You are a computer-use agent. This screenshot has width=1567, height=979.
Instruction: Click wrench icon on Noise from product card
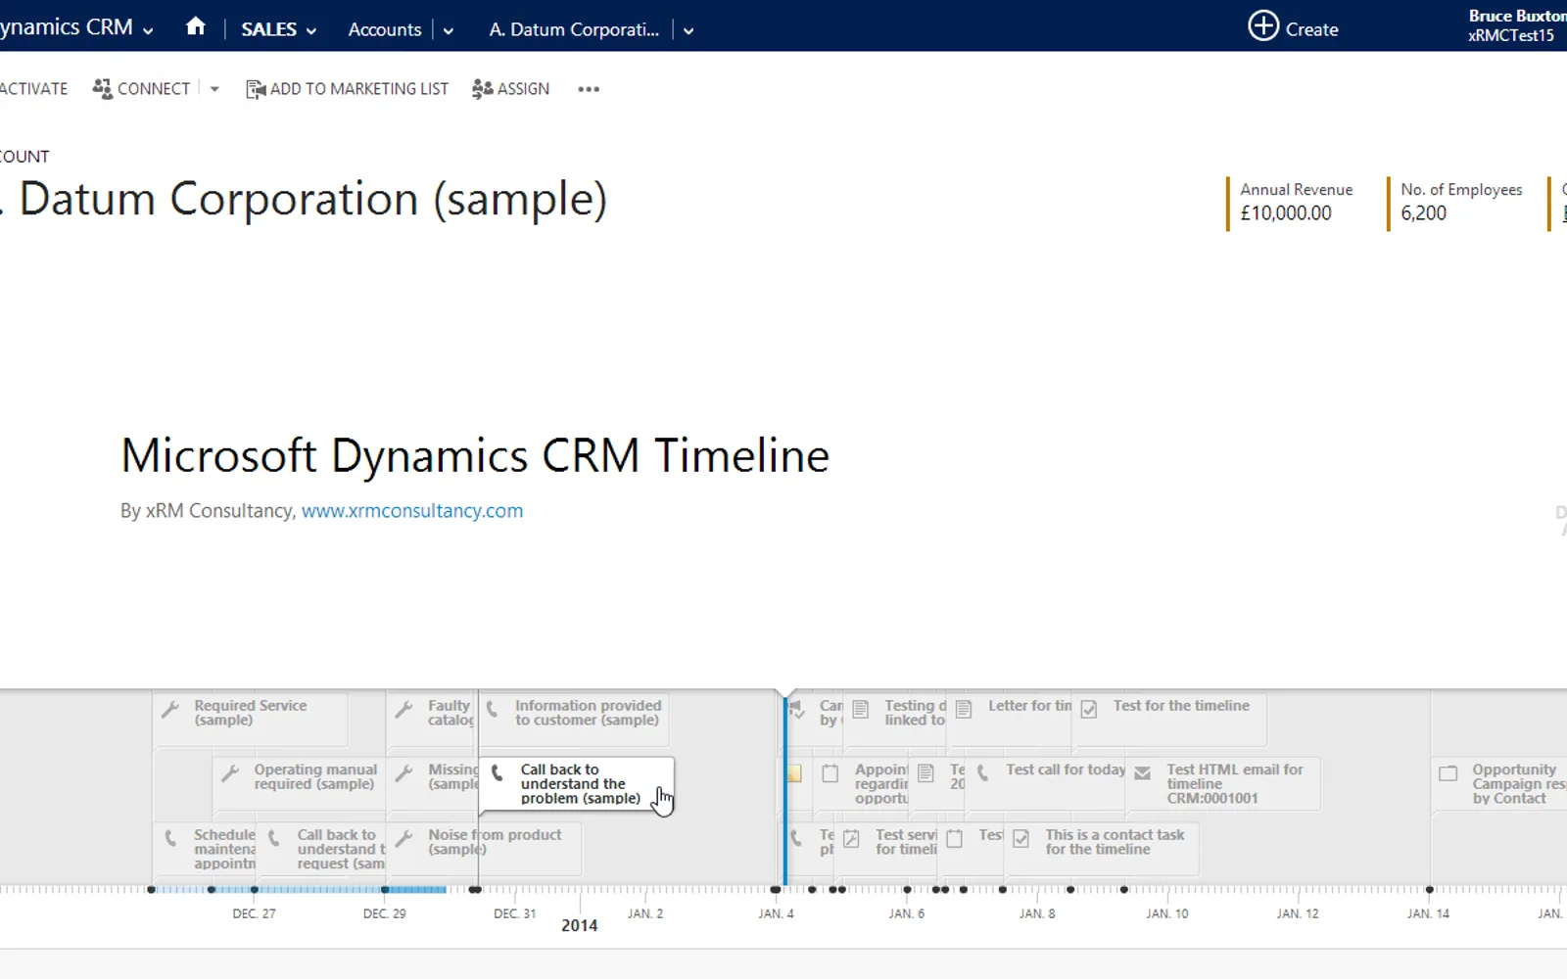pos(404,838)
